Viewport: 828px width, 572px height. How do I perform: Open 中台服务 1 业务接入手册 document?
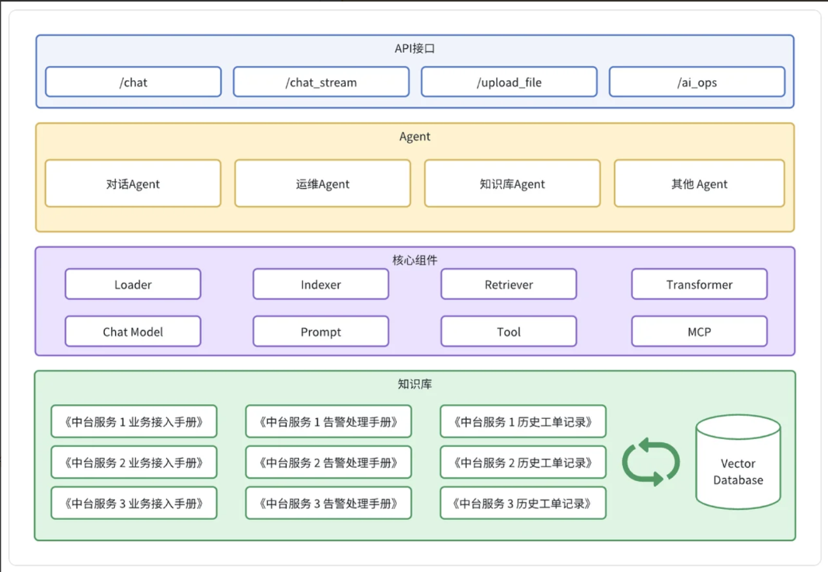134,422
